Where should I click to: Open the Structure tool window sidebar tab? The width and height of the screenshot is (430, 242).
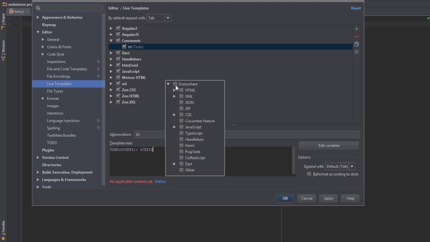(x=3, y=50)
